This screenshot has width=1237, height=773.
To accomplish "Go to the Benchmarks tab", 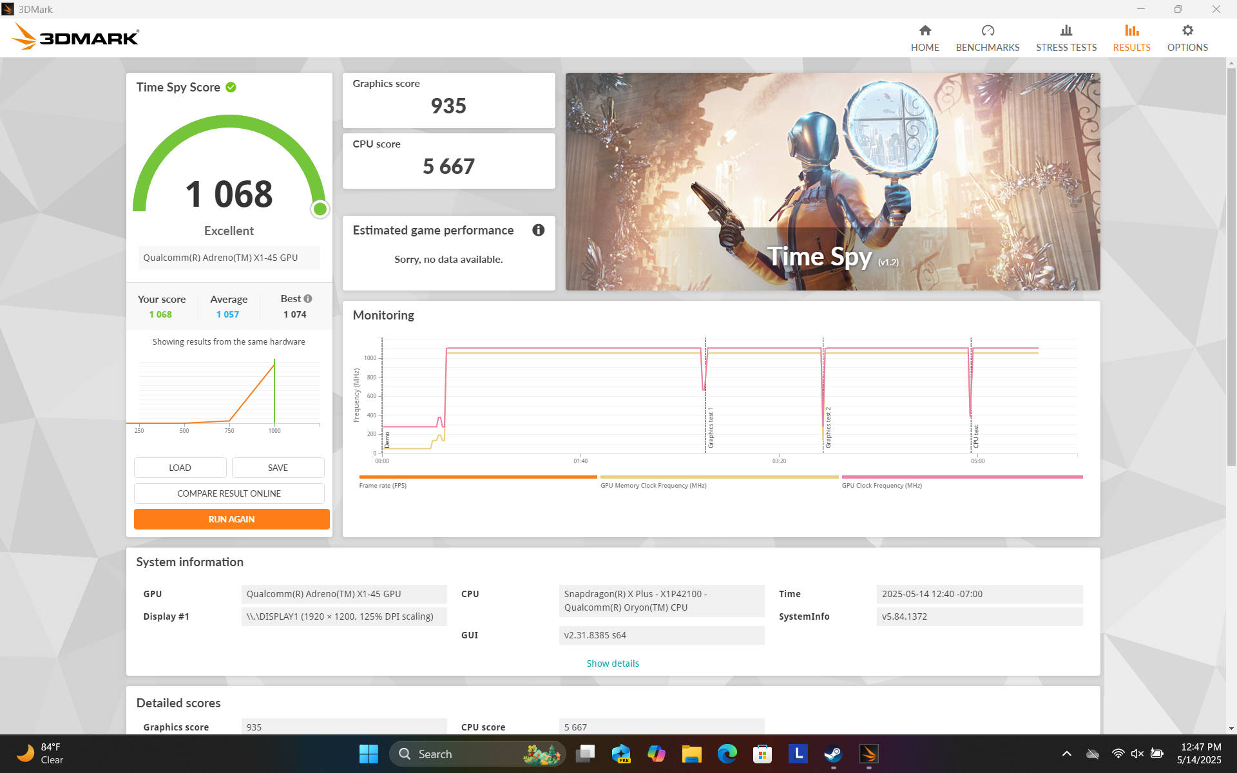I will (987, 38).
